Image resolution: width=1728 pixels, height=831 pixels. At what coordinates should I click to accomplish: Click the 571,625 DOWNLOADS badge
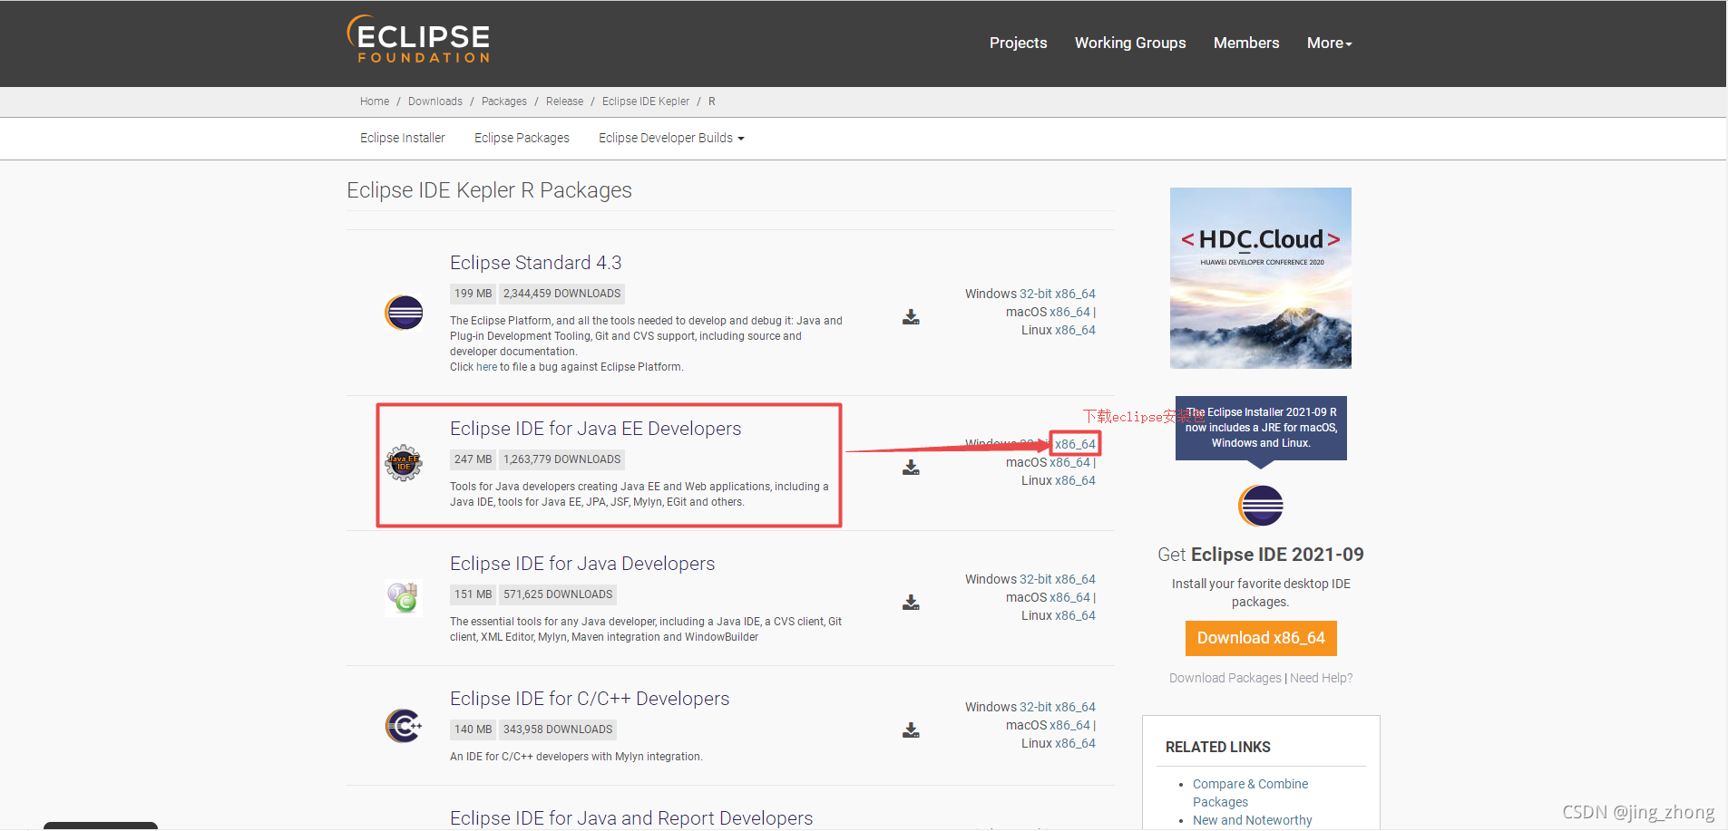tap(558, 594)
